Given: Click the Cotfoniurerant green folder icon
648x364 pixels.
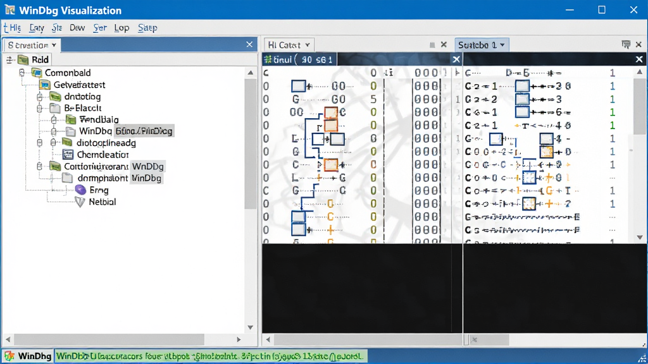Looking at the screenshot, I should 56,166.
